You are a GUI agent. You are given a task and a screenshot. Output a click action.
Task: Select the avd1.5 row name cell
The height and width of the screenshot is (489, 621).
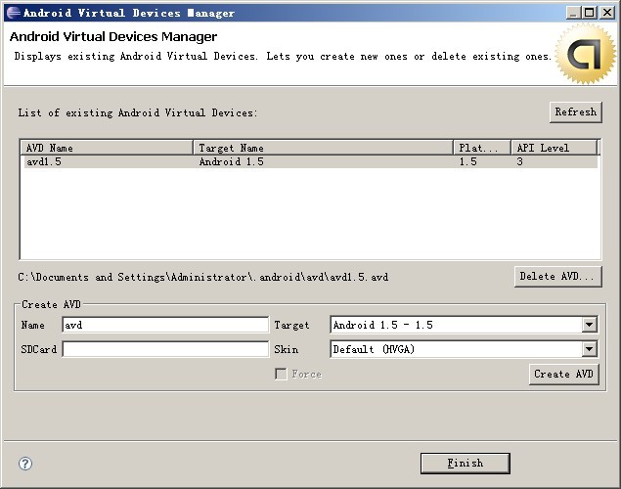click(44, 162)
